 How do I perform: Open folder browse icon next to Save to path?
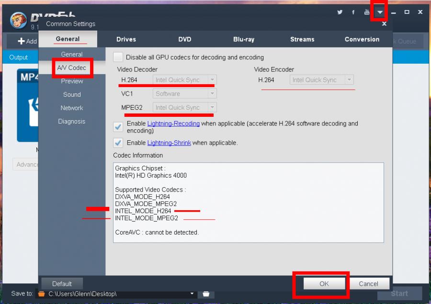(x=206, y=294)
